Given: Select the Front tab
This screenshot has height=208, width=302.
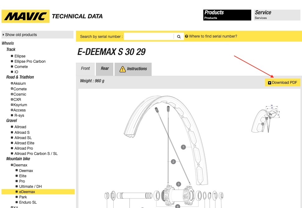Looking at the screenshot, I should [85, 69].
